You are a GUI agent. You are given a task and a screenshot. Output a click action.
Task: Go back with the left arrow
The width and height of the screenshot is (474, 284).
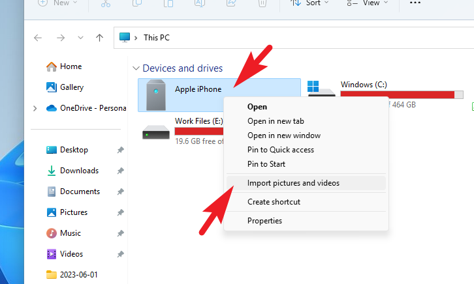[38, 38]
